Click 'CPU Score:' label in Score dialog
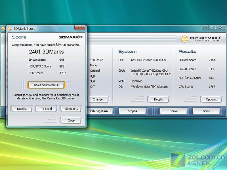The image size is (227, 170). coord(36,73)
